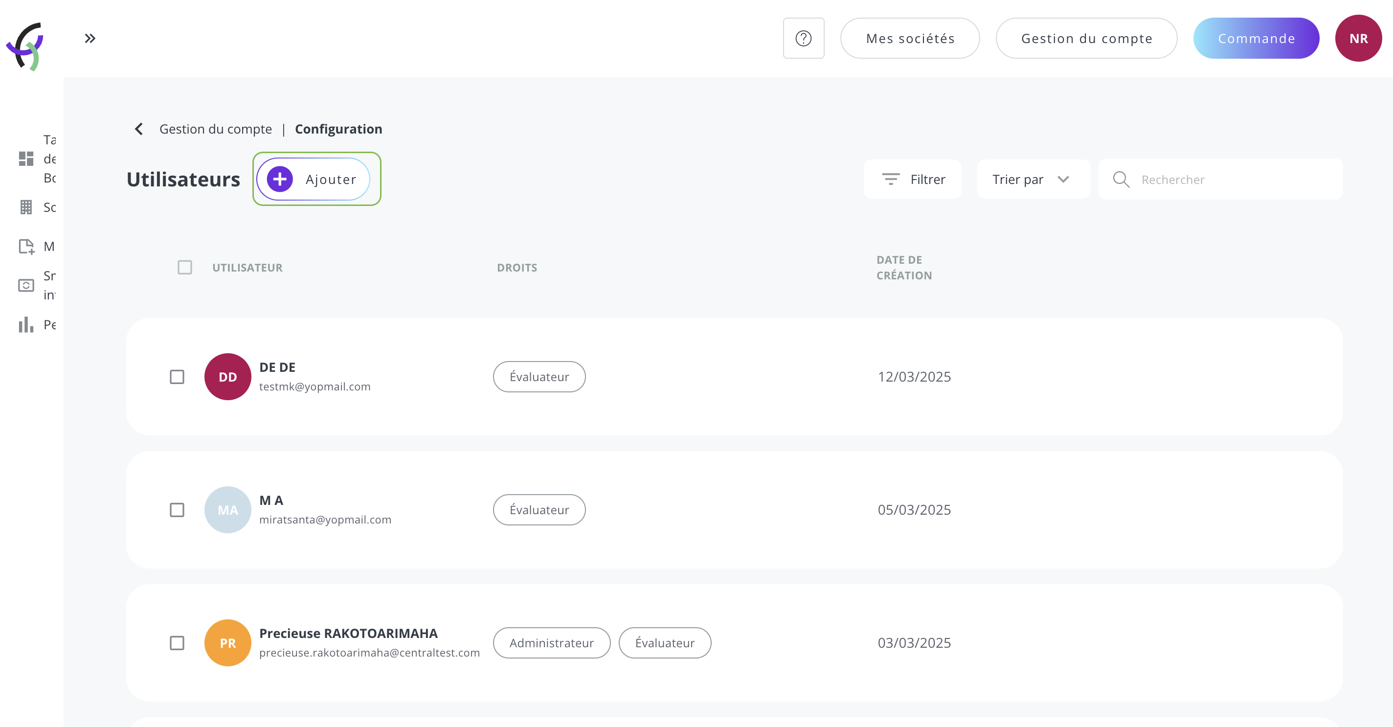The image size is (1393, 727).
Task: Select Precieuse RAKOTOARIMAHA checkbox
Action: [177, 643]
